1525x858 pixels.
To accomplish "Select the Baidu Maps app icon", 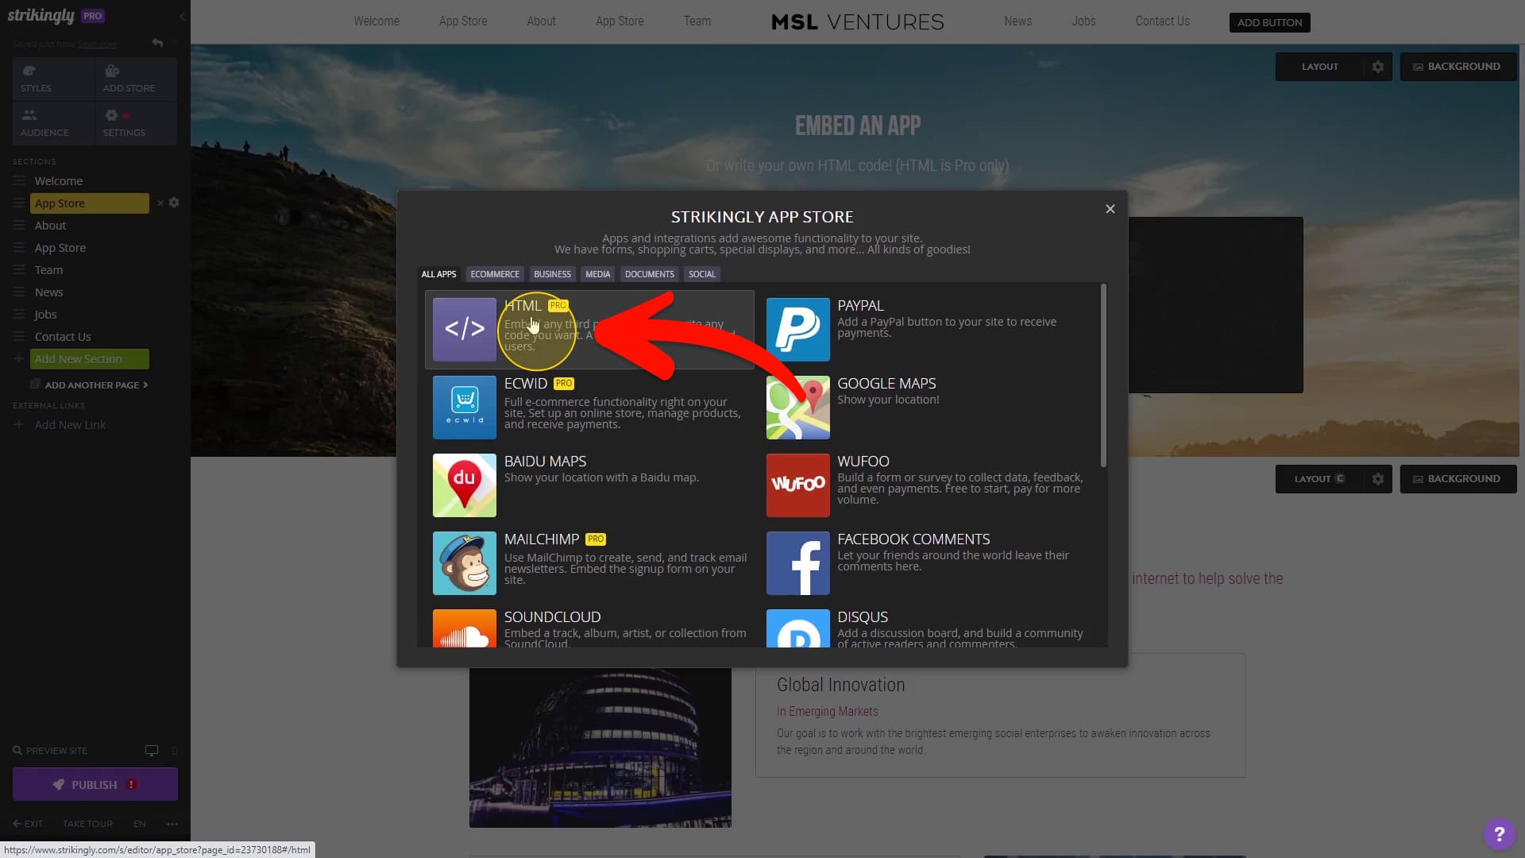I will click(465, 485).
